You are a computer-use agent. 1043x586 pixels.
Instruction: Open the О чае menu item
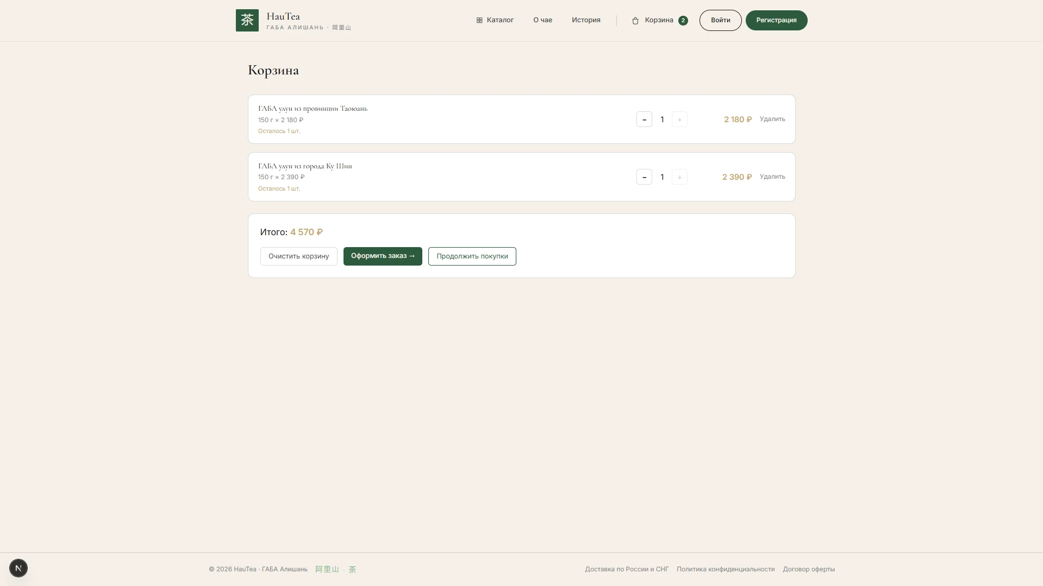[x=542, y=20]
